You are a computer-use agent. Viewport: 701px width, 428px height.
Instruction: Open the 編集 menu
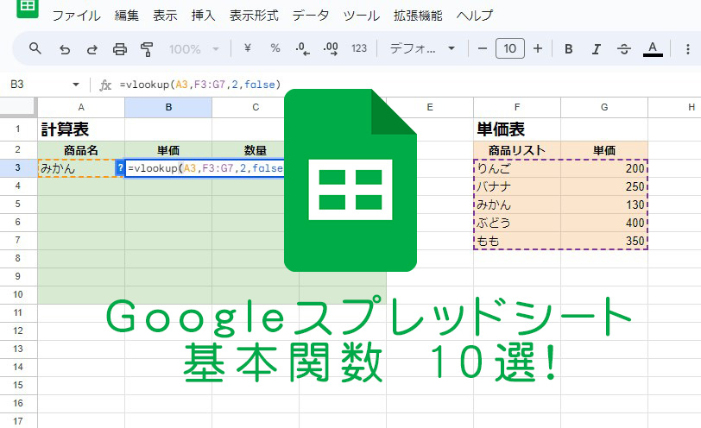[127, 16]
